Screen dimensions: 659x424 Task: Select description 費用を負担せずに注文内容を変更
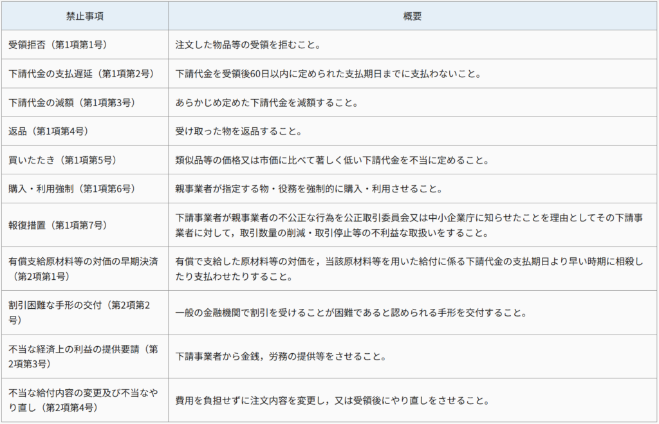pyautogui.click(x=329, y=400)
